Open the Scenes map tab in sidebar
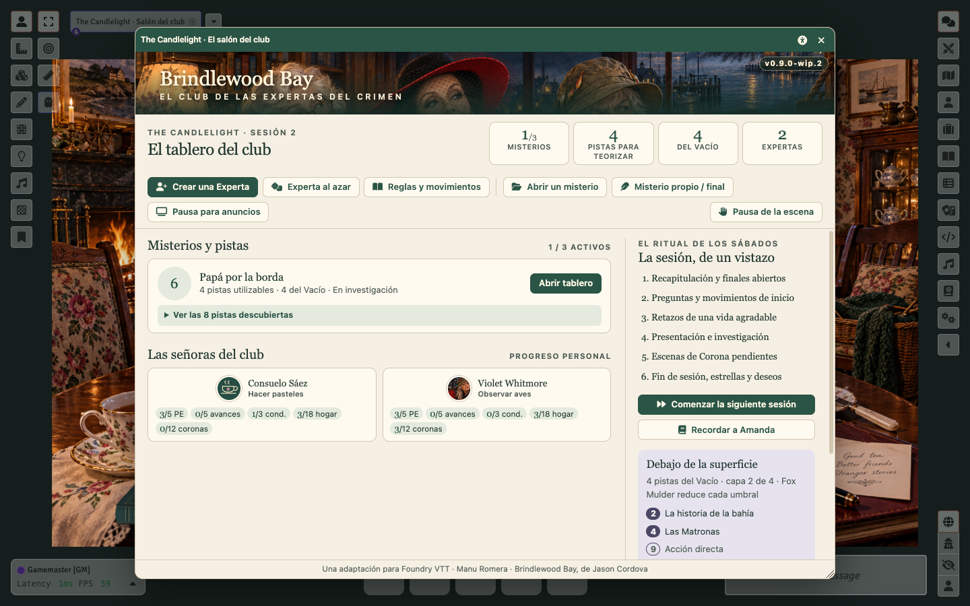This screenshot has width=970, height=606. (948, 75)
